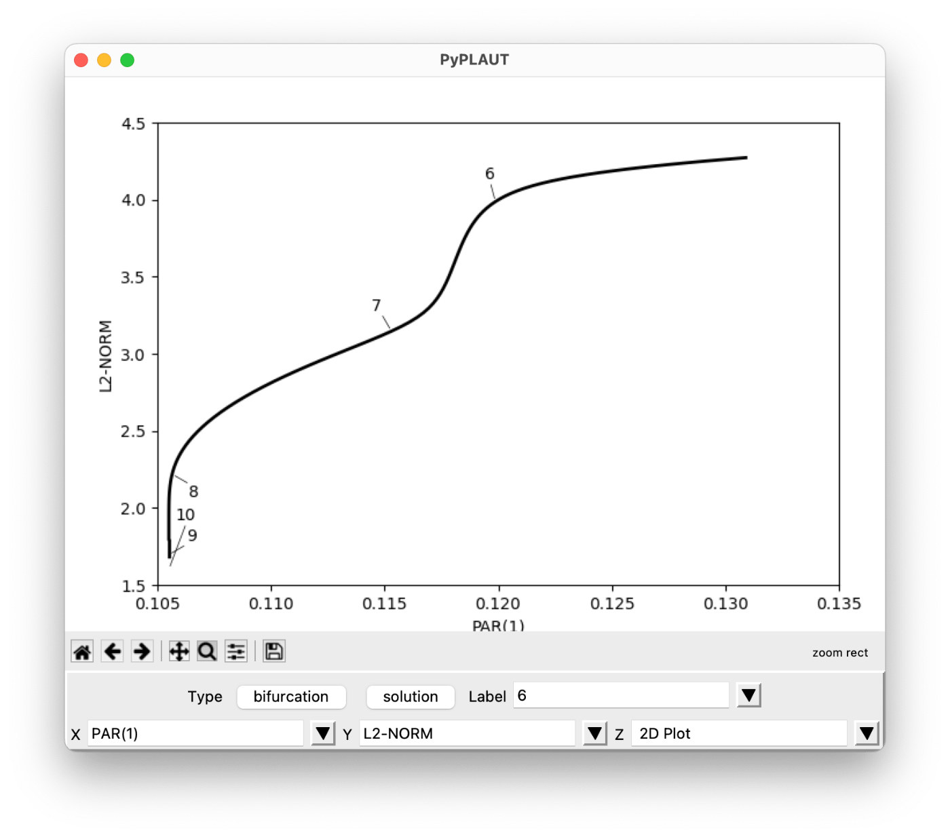This screenshot has width=950, height=837.
Task: Click the Home reset view icon
Action: [82, 652]
